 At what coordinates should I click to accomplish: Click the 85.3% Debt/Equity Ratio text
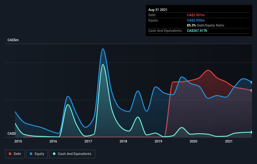click(x=206, y=25)
